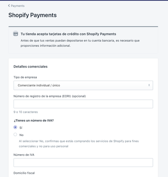Image resolution: width=168 pixels, height=177 pixels.
Task: Click the ¿Tienes un número de IVA? question
Action: pyautogui.click(x=34, y=120)
